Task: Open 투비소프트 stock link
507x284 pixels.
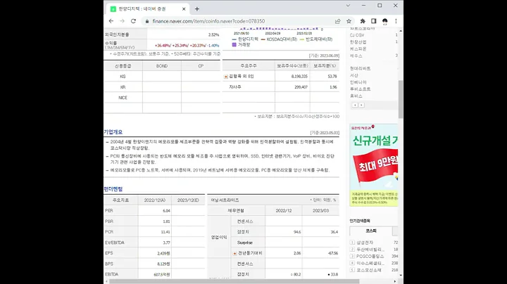Action: click(x=361, y=89)
